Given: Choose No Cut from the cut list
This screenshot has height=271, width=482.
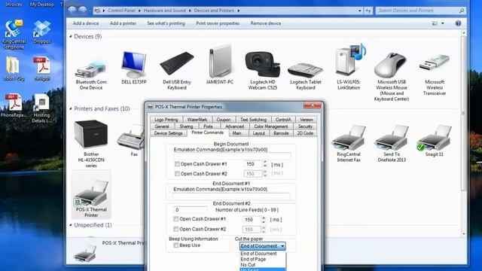Looking at the screenshot, I should click(x=248, y=265).
